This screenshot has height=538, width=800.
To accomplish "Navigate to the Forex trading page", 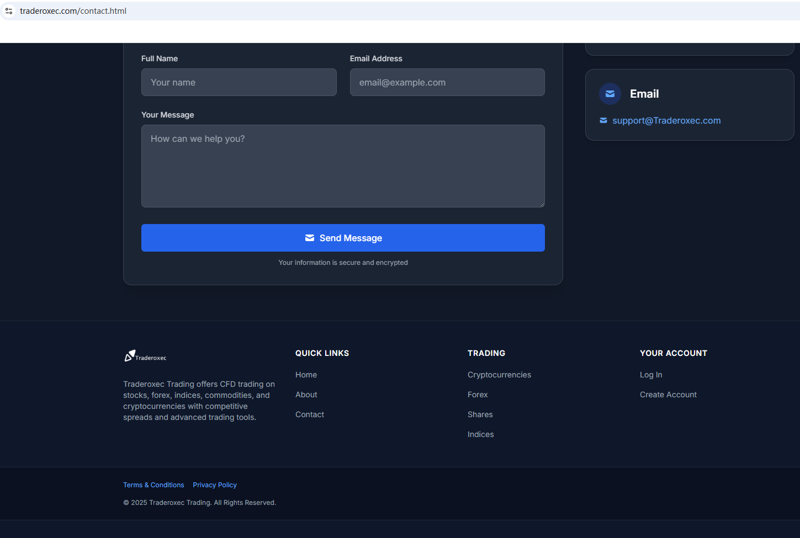I will (478, 395).
